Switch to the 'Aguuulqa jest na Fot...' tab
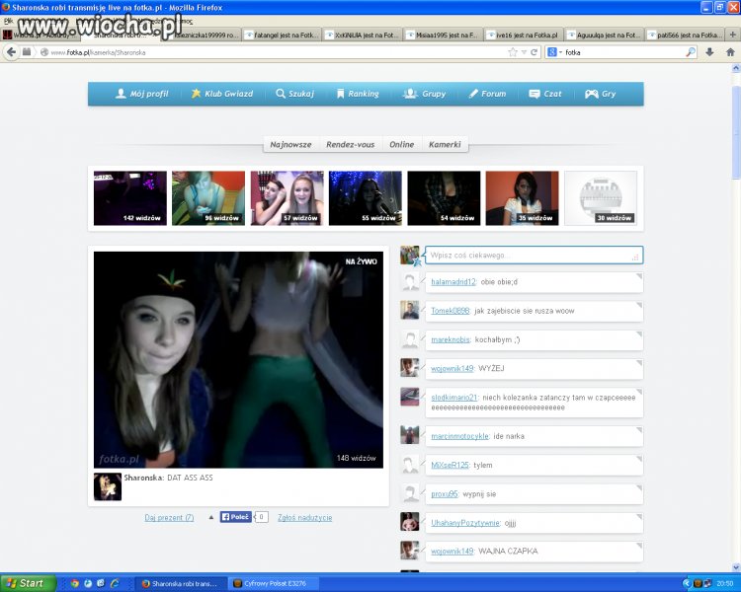741x592 pixels. 605,35
